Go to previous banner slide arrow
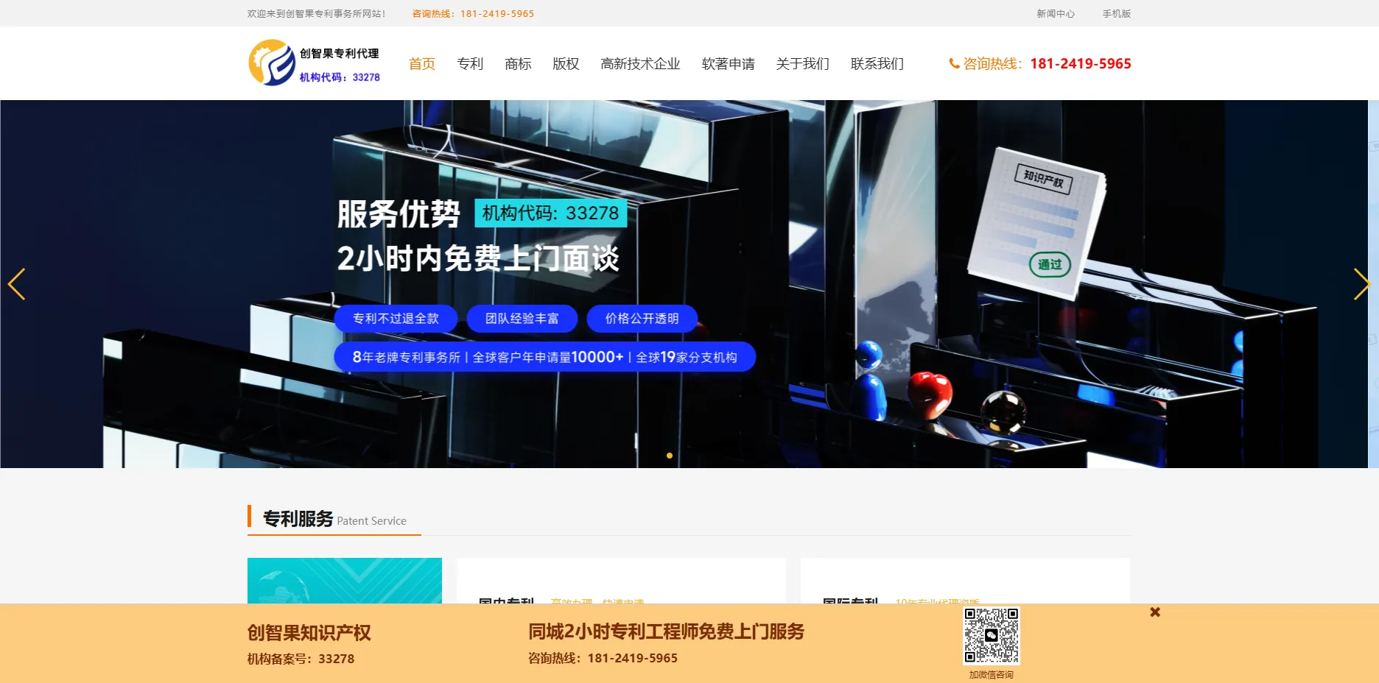The image size is (1379, 683). (16, 284)
